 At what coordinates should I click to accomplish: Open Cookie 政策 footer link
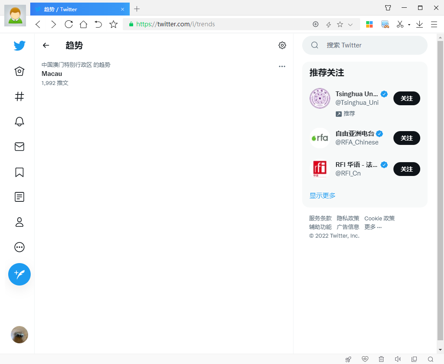tap(380, 218)
